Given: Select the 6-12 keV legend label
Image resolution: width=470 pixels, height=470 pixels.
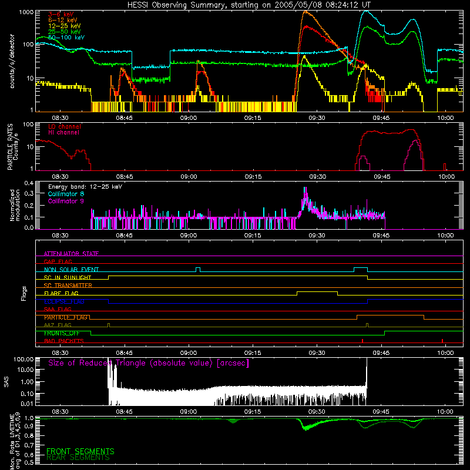Looking at the screenshot, I should (63, 20).
